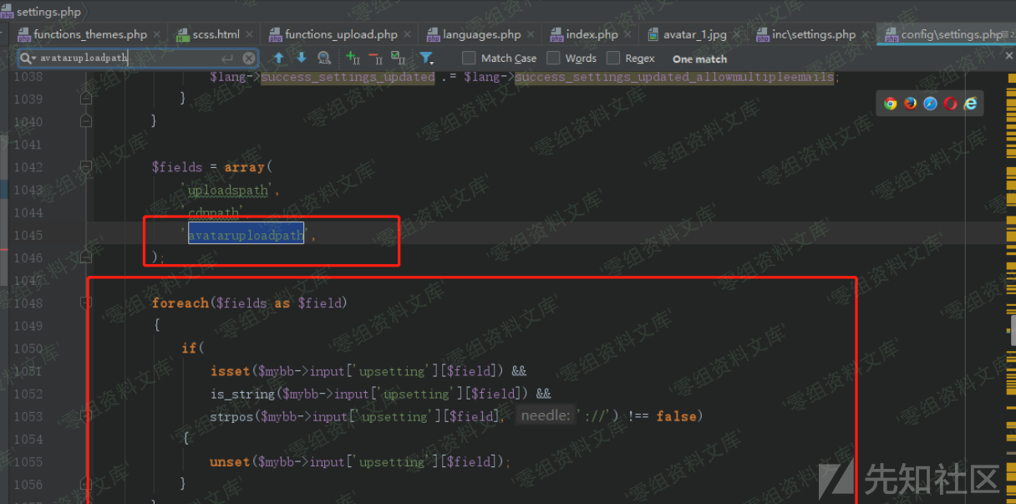Jump to next search occurrence arrow
1016x504 pixels.
[x=302, y=58]
